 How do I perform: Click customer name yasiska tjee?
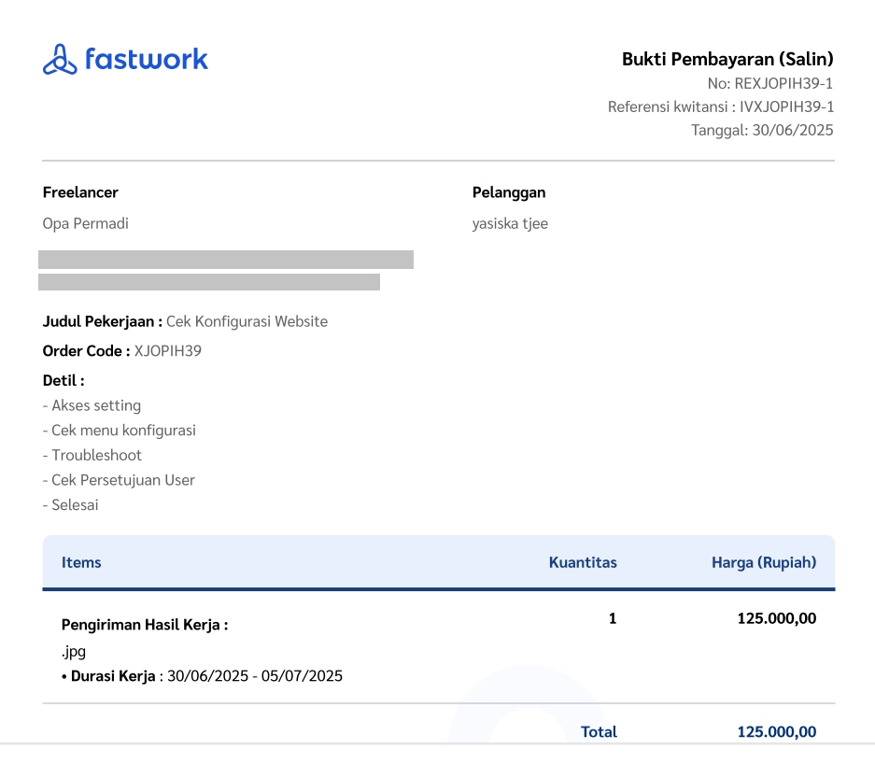pyautogui.click(x=510, y=223)
